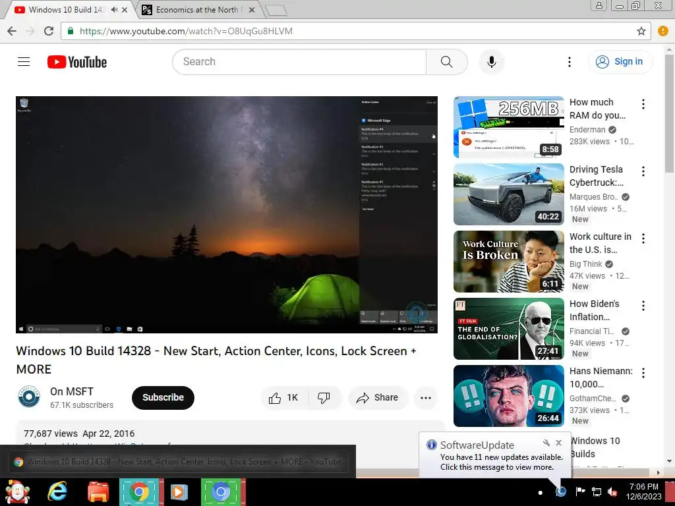Open The End of Globalisation thumbnail
The width and height of the screenshot is (675, 506).
pos(508,329)
